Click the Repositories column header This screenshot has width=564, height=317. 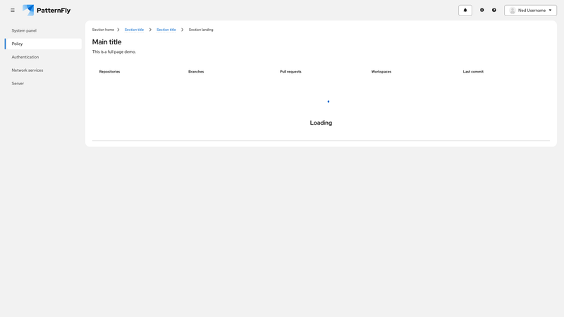[110, 72]
